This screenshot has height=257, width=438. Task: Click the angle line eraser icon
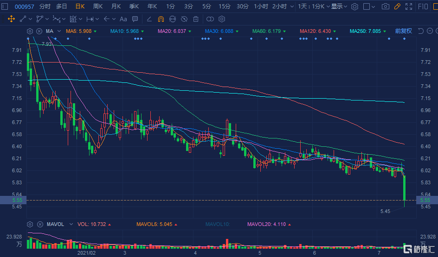[x=149, y=19]
